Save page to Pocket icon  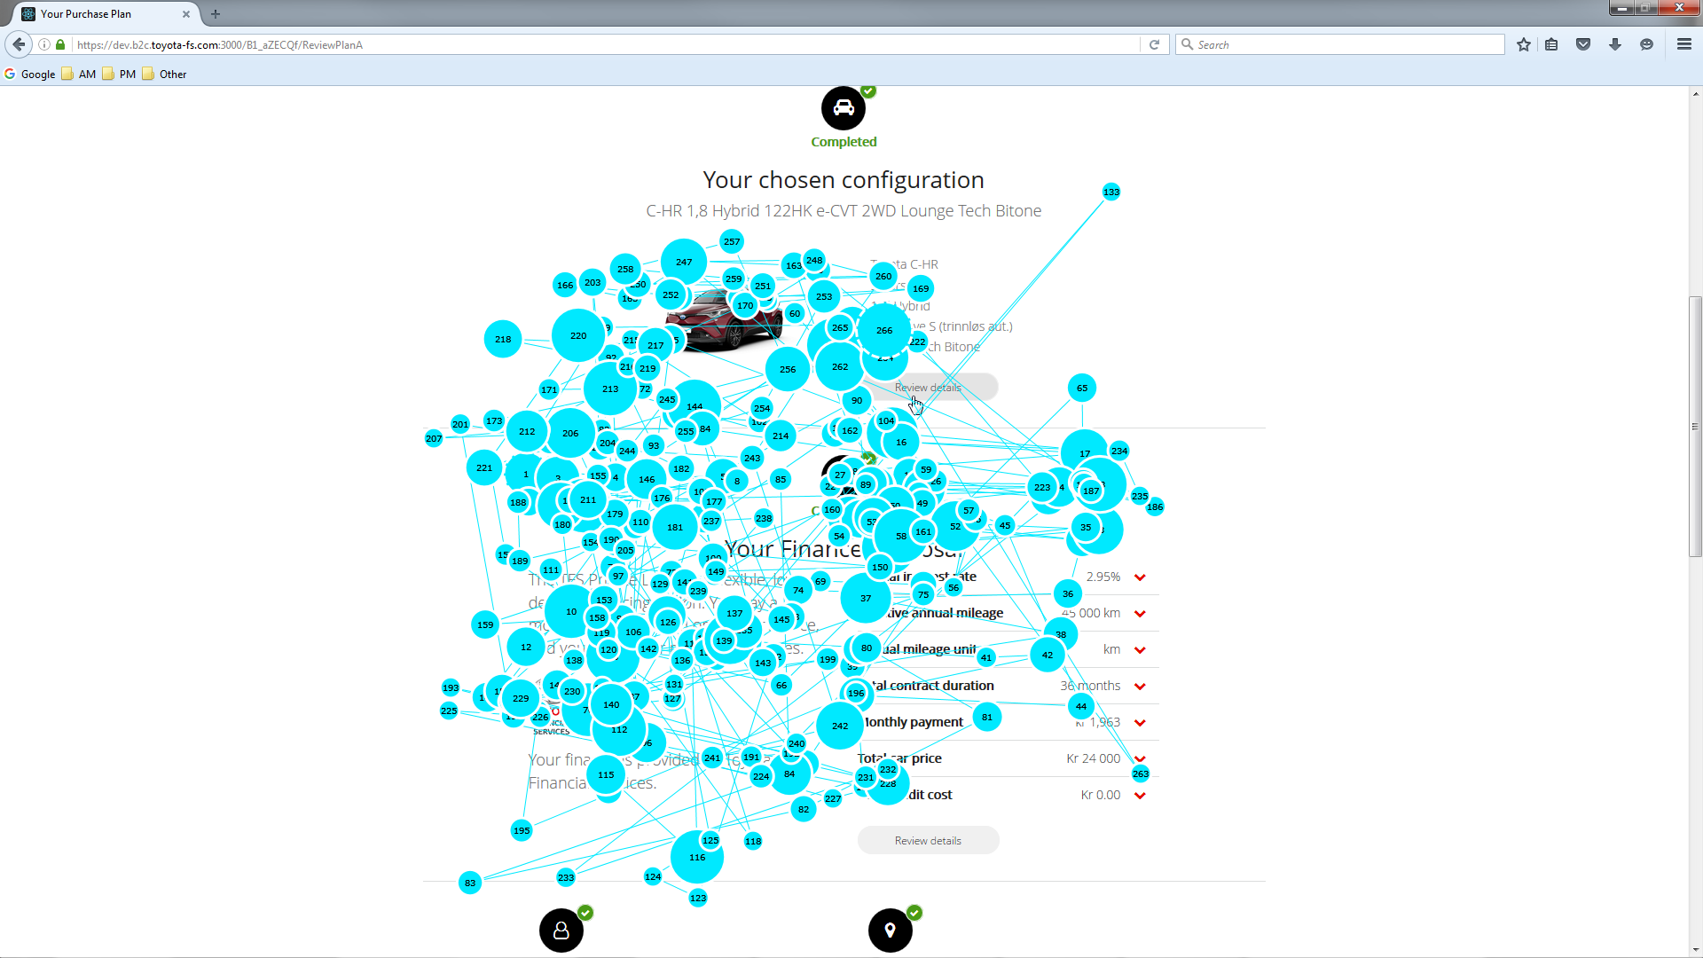coord(1583,44)
